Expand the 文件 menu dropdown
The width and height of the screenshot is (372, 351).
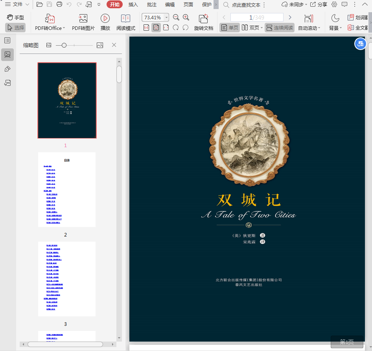[x=18, y=4]
